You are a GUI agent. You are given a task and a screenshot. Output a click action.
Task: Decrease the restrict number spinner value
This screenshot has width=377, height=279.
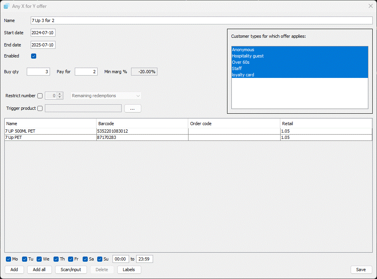pyautogui.click(x=60, y=98)
